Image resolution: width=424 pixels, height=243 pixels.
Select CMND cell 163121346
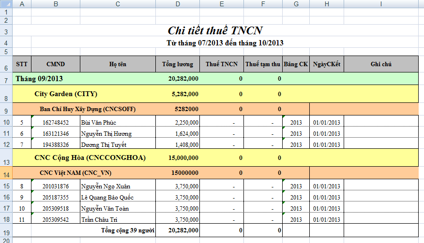coord(56,134)
